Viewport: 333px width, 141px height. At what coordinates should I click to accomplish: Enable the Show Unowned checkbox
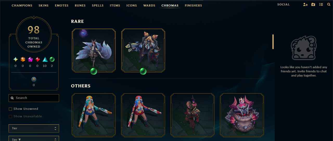coord(10,109)
